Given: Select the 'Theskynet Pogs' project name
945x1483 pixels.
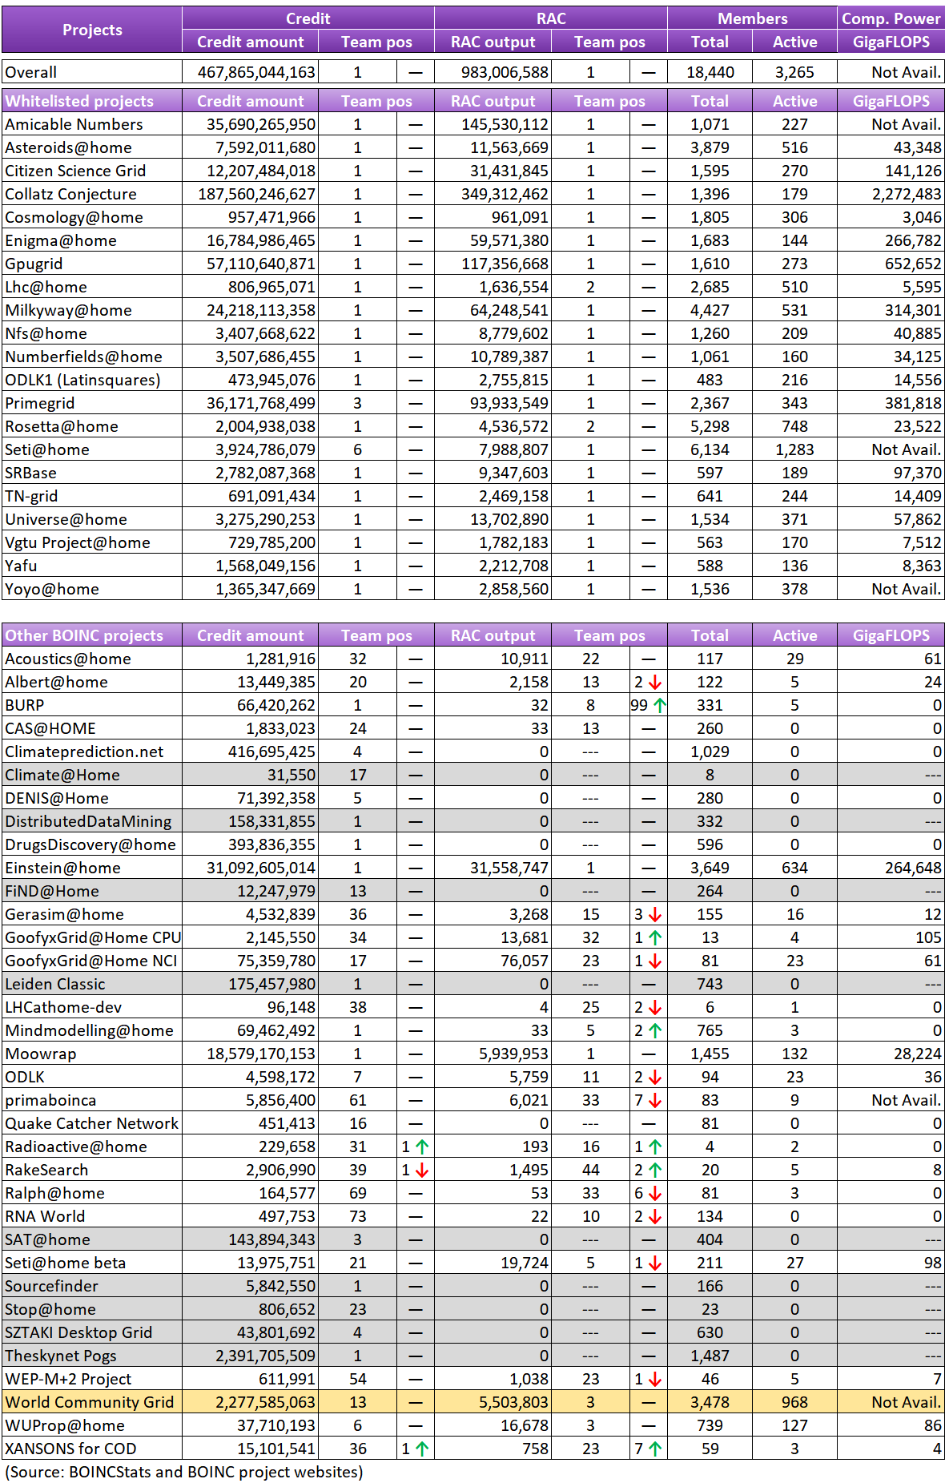Looking at the screenshot, I should pyautogui.click(x=61, y=1356).
